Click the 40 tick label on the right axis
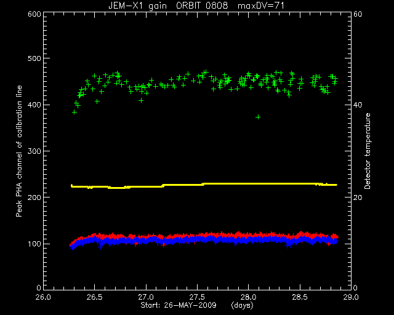 pyautogui.click(x=358, y=105)
